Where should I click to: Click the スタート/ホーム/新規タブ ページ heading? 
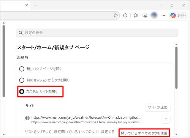pyautogui.click(x=53, y=47)
